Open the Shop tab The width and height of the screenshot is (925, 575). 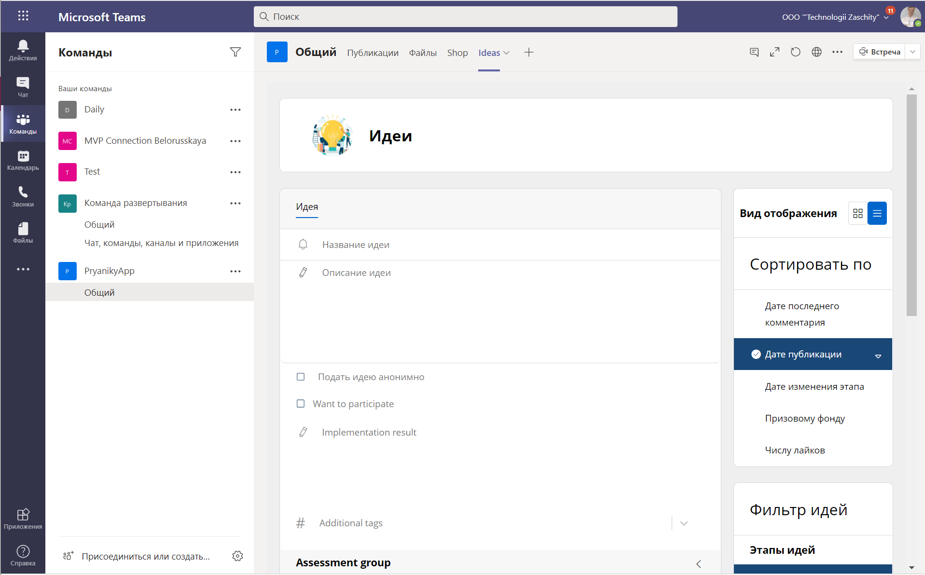coord(457,53)
